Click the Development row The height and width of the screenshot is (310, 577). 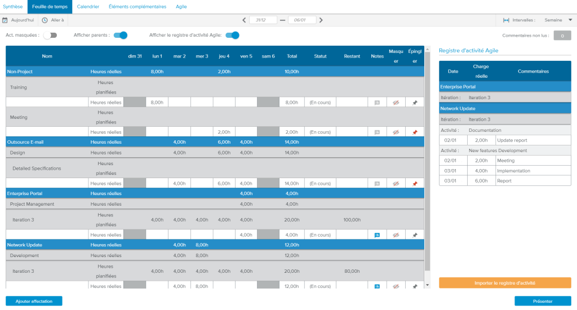coord(215,255)
